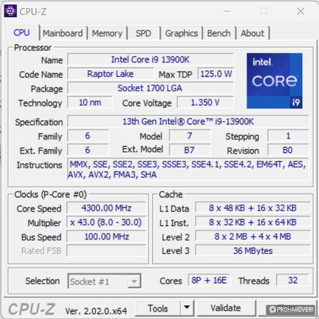Click the Intel Core i9 logo badge
This screenshot has height=319, width=319.
coord(275,80)
